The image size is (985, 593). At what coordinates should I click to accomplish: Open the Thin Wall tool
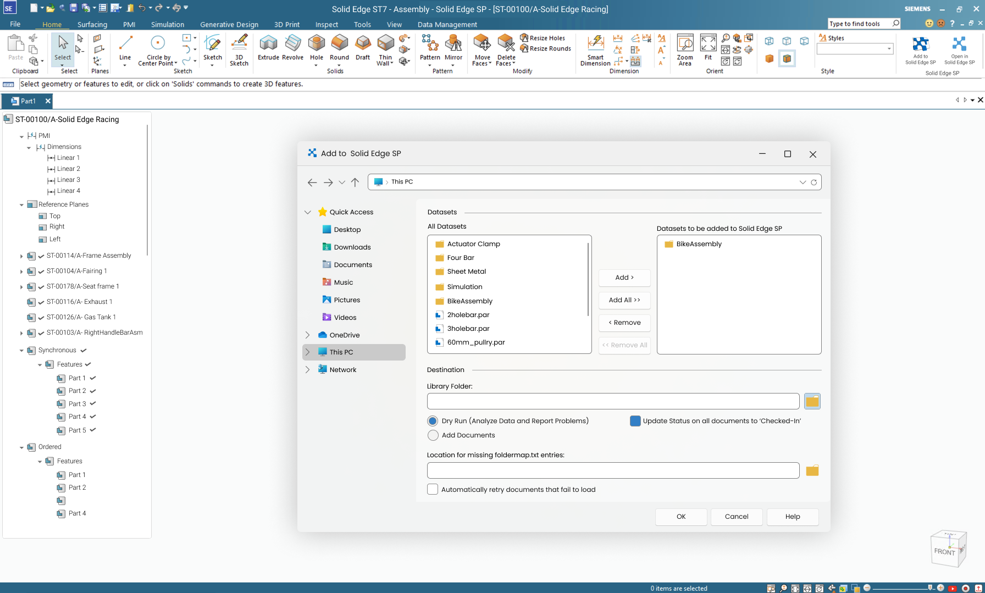385,50
